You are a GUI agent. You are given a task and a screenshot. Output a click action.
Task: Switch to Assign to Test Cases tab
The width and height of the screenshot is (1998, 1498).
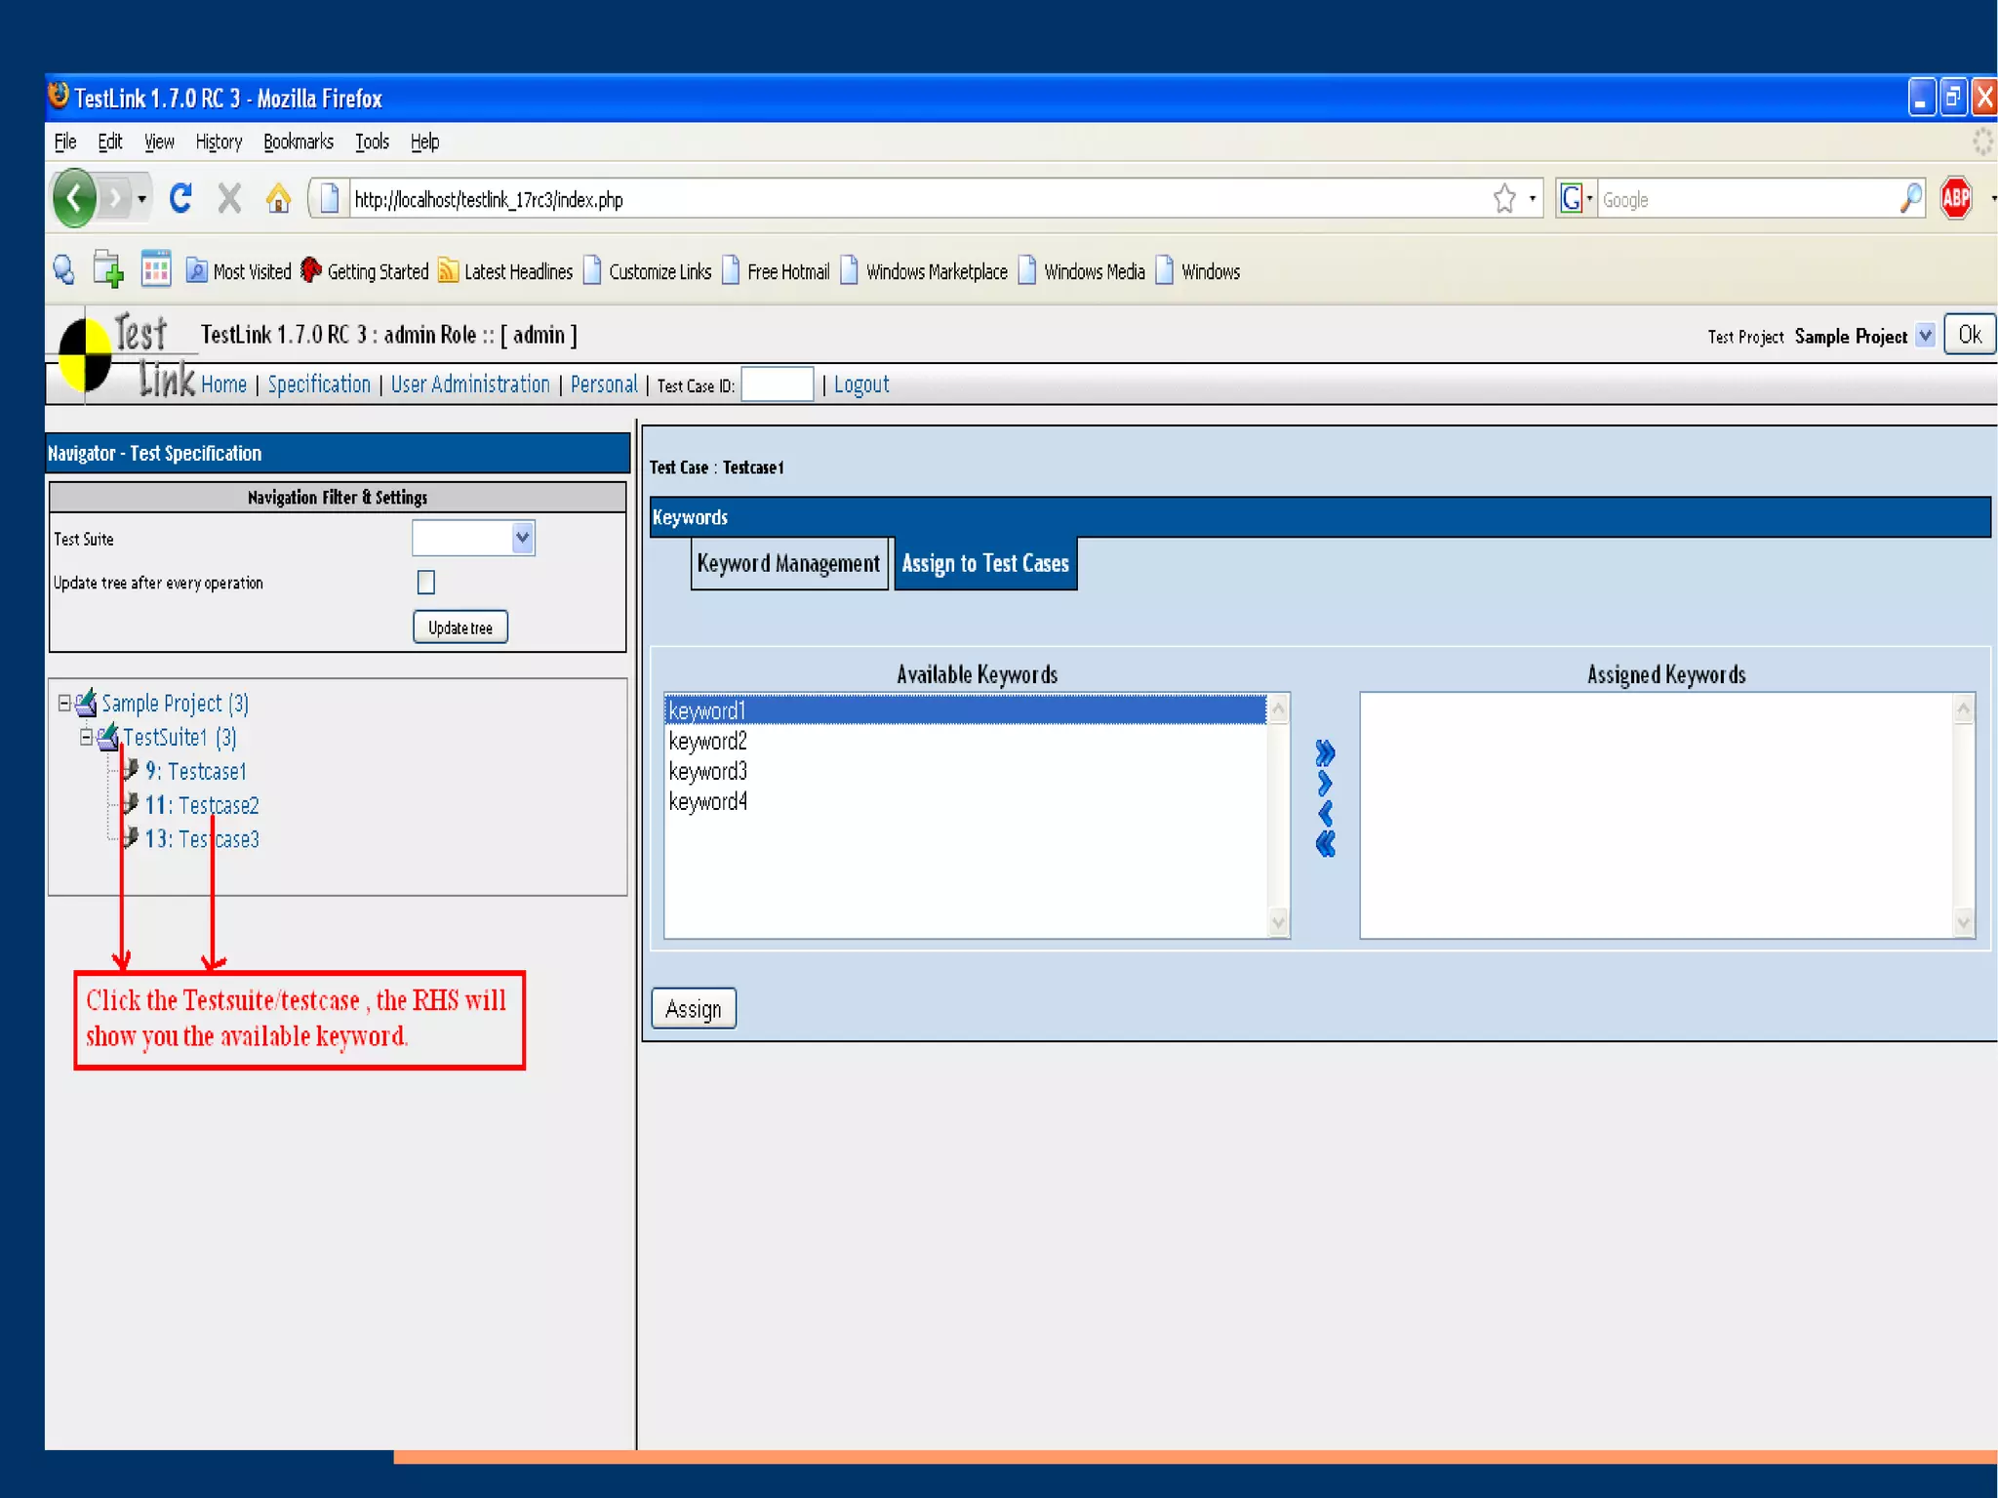pos(985,564)
